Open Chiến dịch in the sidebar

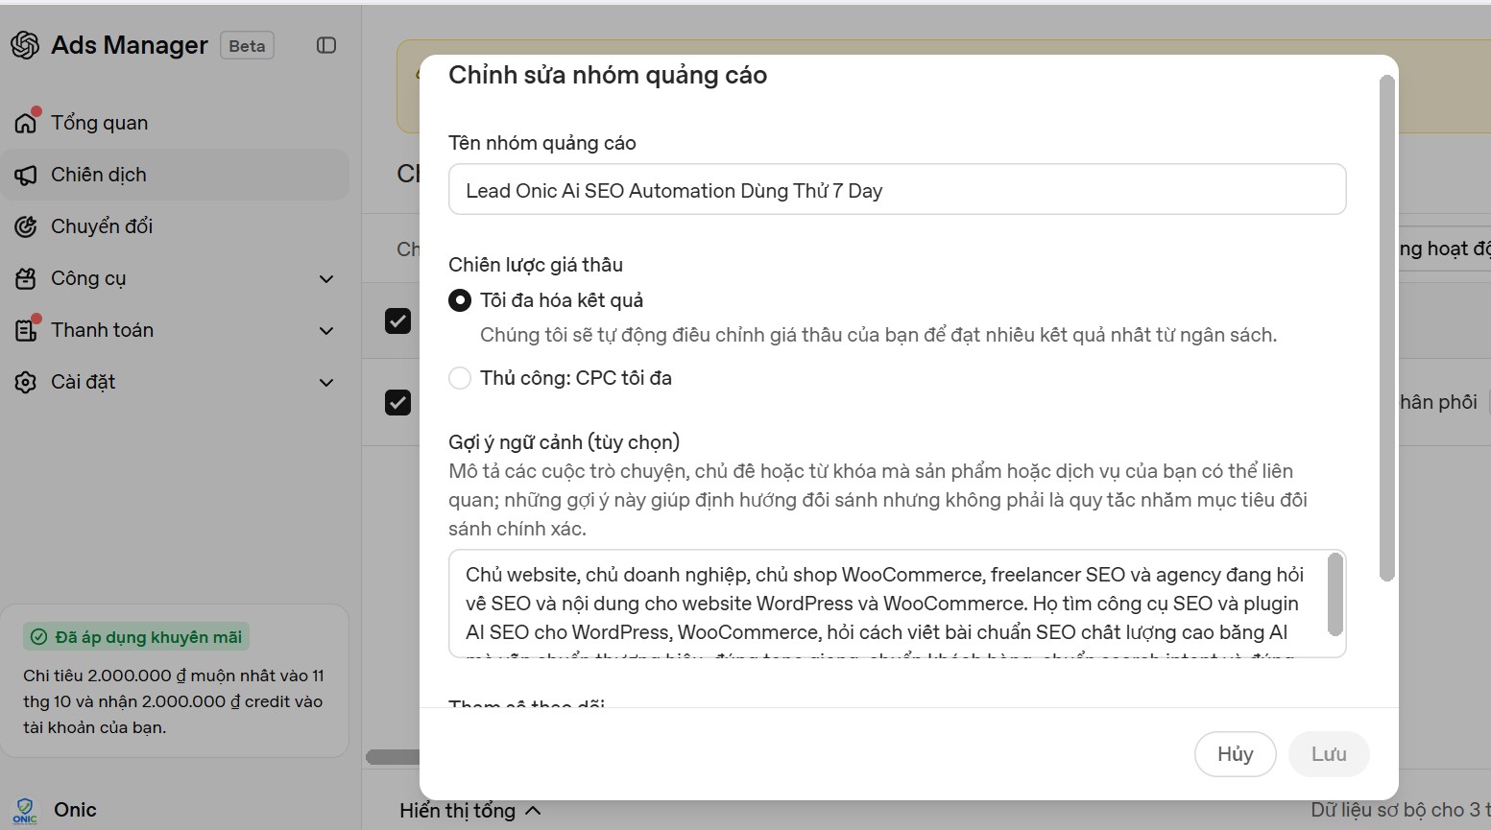175,175
